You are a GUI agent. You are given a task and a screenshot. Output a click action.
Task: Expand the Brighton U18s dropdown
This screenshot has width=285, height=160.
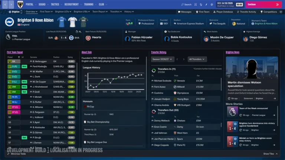point(82,11)
